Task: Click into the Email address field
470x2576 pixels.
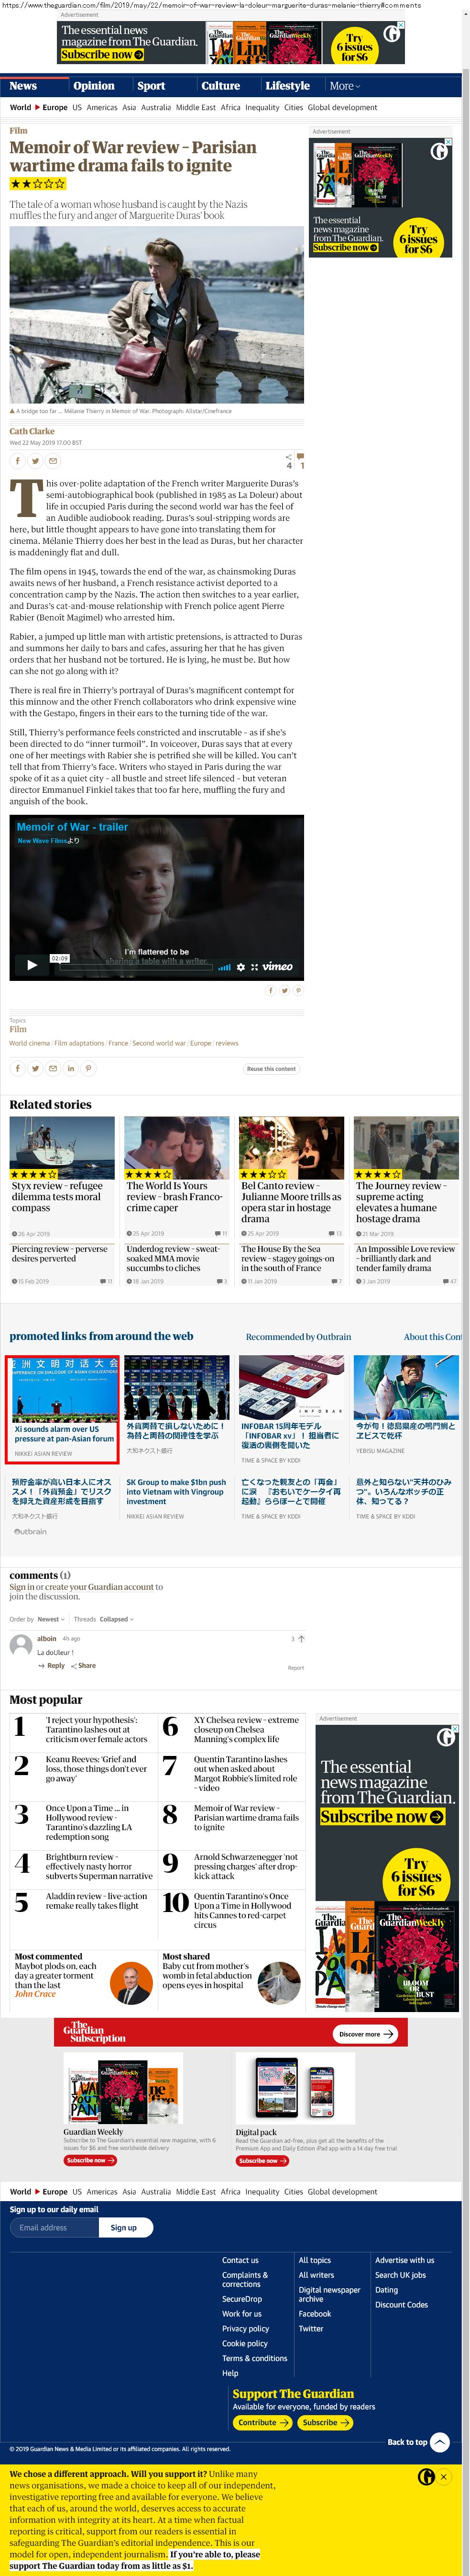Action: tap(54, 2227)
